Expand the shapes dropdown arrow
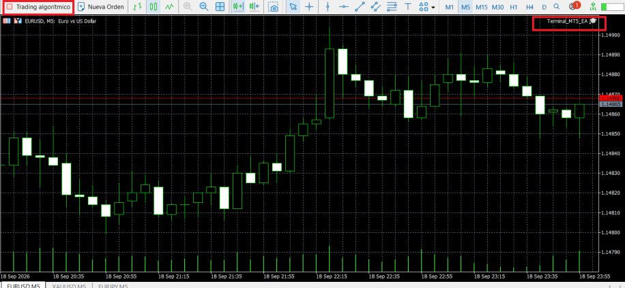 pyautogui.click(x=433, y=7)
